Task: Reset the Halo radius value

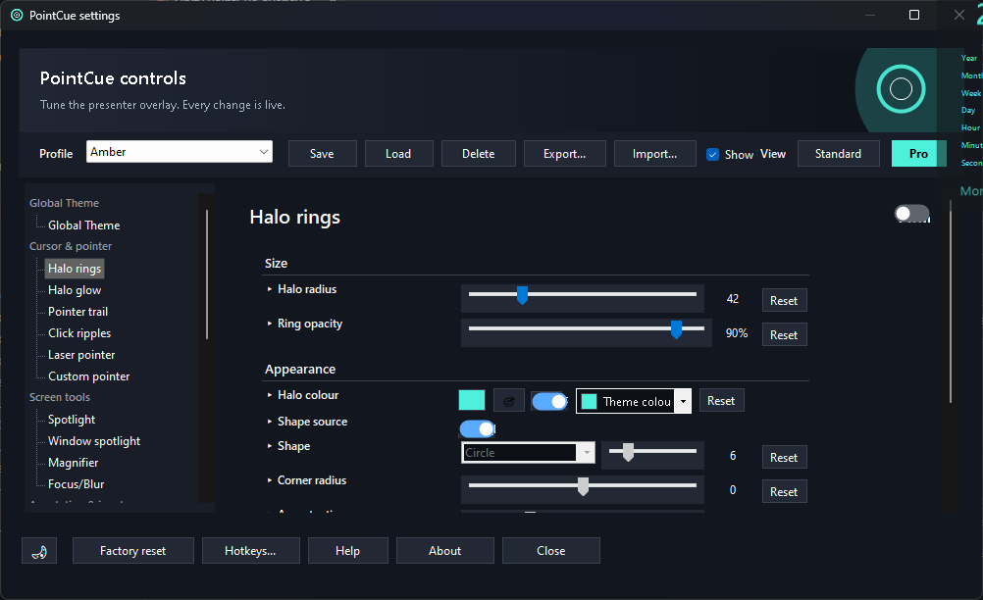Action: (784, 301)
